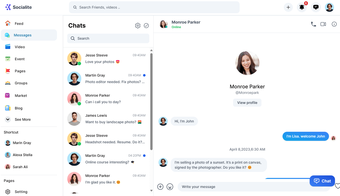Click the plus create icon in header
340x196 pixels.
pyautogui.click(x=288, y=7)
